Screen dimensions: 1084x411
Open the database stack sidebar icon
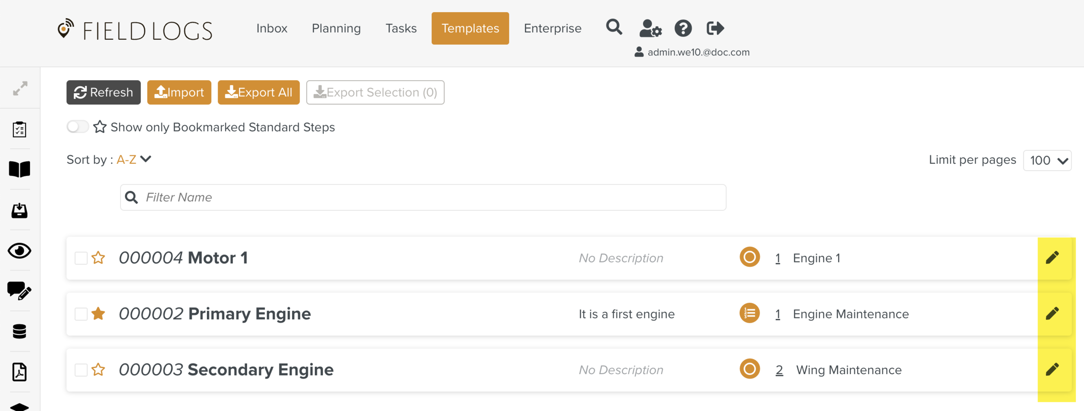tap(20, 331)
